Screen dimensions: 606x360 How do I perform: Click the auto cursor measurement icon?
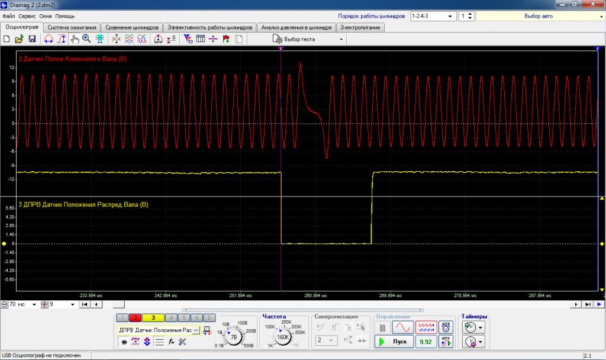click(158, 39)
